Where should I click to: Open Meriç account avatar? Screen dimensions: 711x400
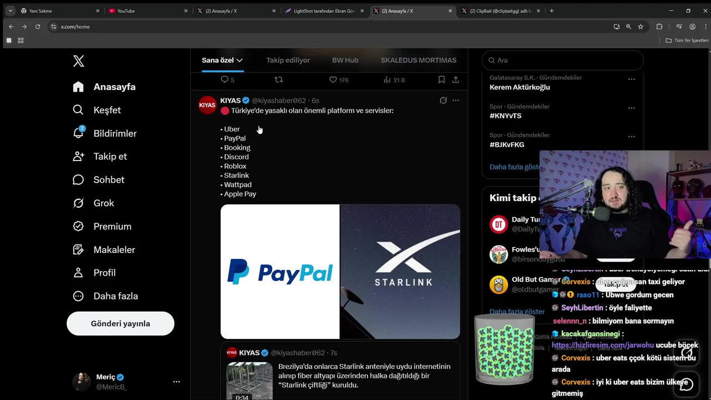click(x=81, y=382)
